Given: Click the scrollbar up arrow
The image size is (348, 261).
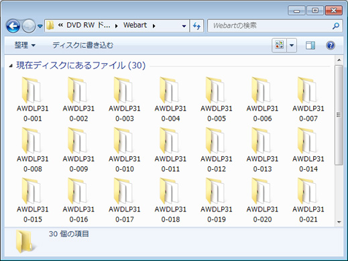Looking at the screenshot, I should point(339,60).
